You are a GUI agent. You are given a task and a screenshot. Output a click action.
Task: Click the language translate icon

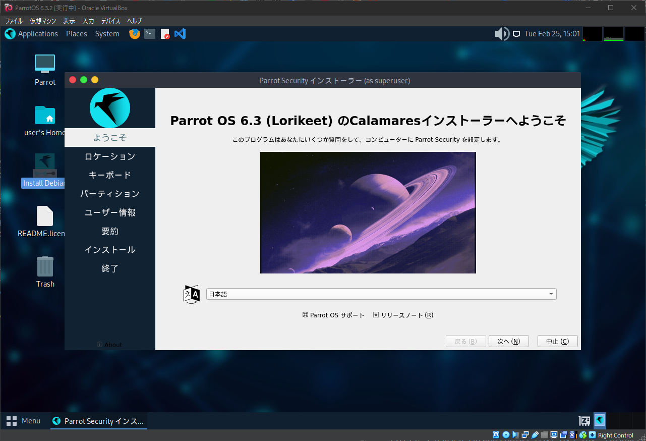pyautogui.click(x=192, y=294)
